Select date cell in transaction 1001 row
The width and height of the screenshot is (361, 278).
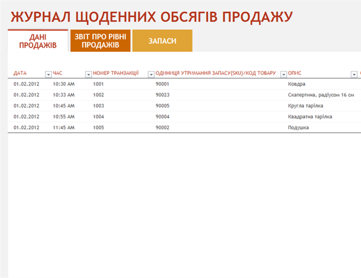click(x=27, y=84)
